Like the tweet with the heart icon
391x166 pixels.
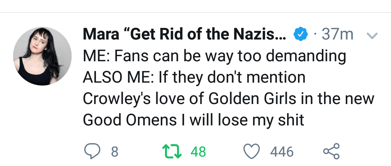tap(251, 151)
